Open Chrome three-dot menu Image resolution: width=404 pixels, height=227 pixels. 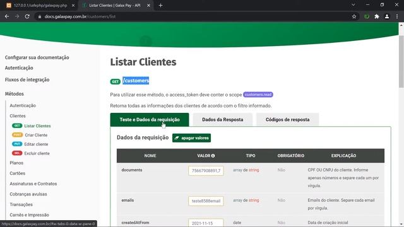pyautogui.click(x=397, y=16)
